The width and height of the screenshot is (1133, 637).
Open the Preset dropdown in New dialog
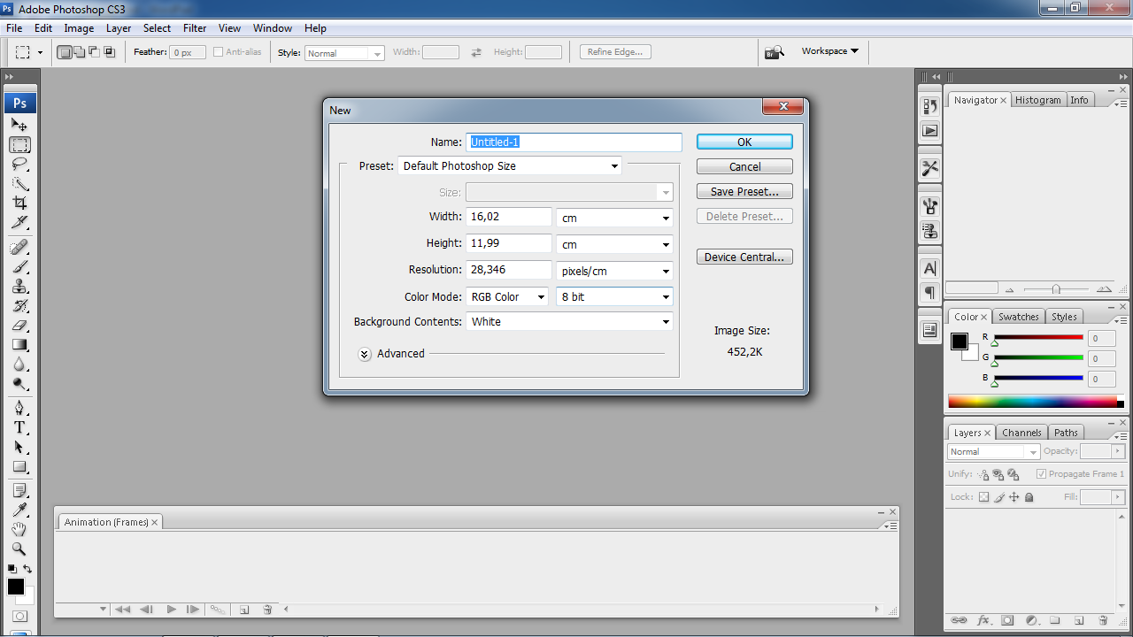coord(510,165)
